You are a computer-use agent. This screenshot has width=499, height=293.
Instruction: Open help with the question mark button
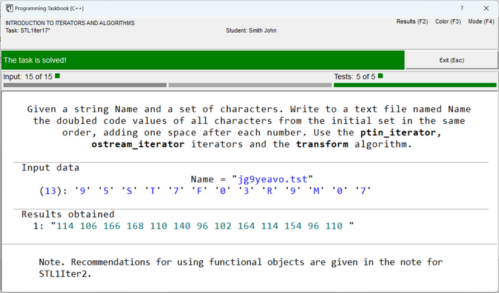coord(461,8)
